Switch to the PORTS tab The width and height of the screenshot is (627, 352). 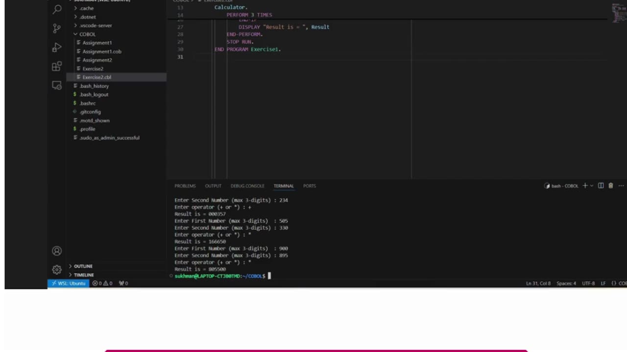coord(310,186)
